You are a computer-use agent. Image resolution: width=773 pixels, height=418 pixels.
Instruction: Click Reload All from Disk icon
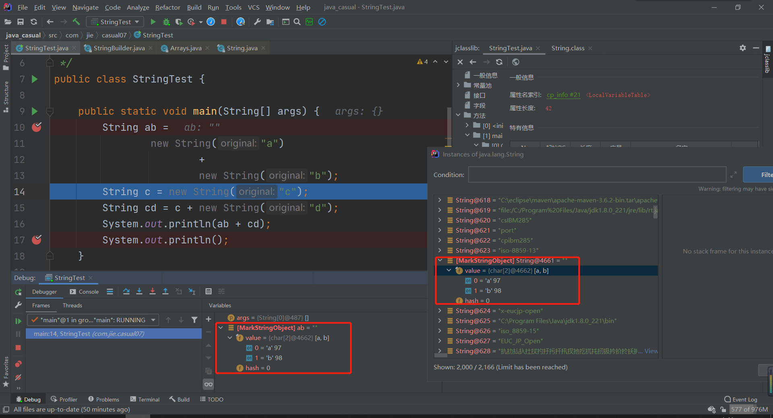click(x=34, y=22)
